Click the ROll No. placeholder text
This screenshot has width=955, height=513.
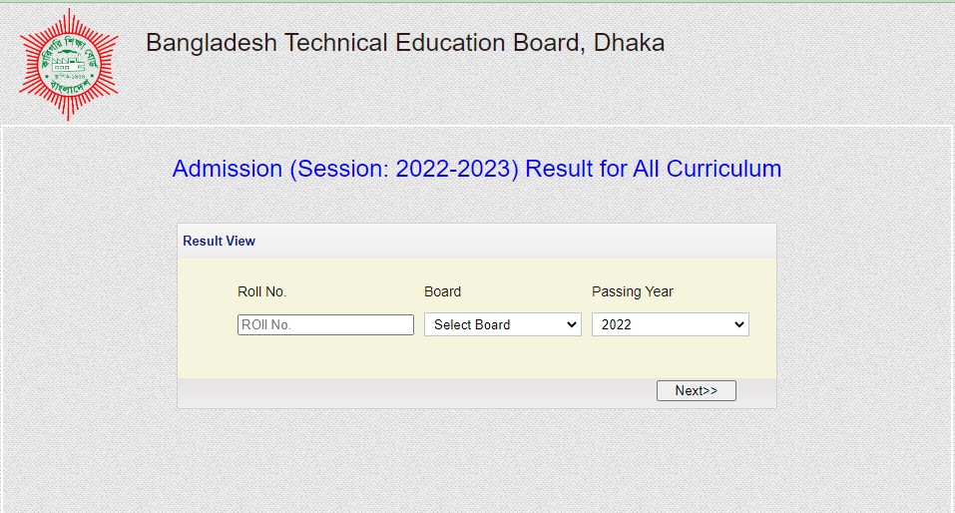[266, 324]
